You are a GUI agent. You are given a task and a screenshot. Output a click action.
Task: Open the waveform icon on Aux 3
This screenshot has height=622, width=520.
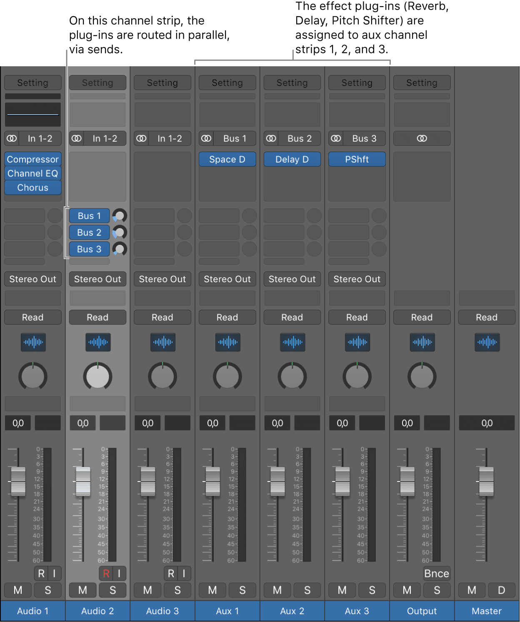coord(357,342)
